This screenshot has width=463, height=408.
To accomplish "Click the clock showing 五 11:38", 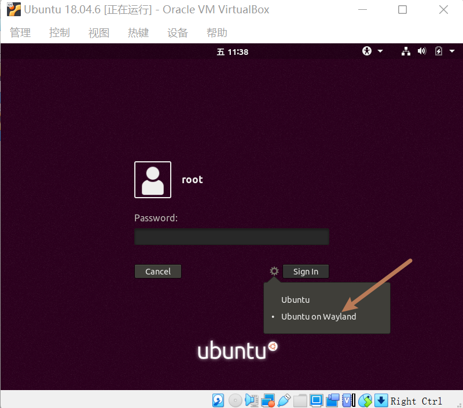I will 233,52.
